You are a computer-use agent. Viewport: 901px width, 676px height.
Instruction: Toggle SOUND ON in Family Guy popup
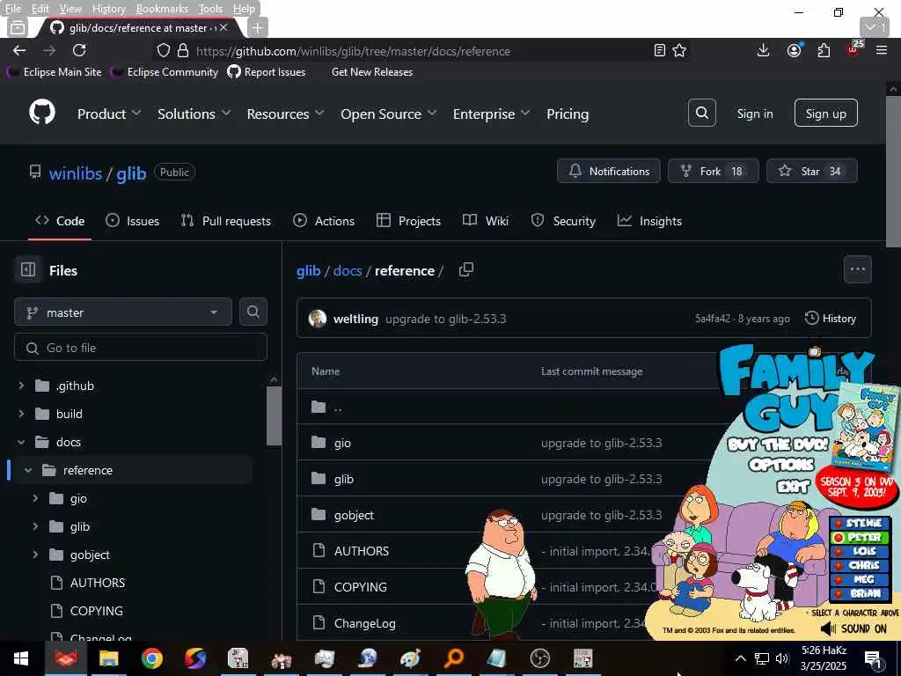tap(853, 628)
